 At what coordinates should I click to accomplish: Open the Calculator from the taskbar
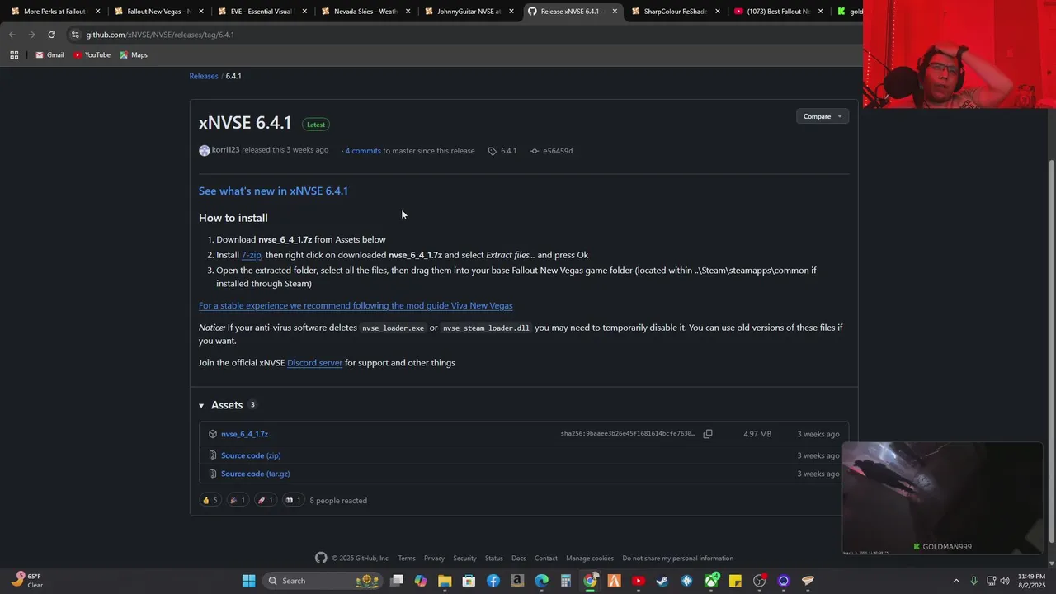[566, 581]
